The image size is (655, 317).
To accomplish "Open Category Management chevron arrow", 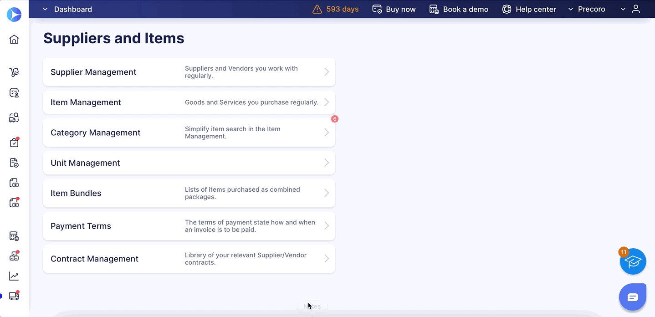I will [x=327, y=133].
